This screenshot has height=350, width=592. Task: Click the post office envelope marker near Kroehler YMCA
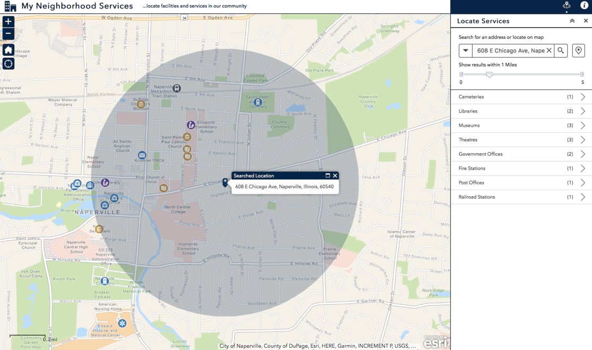tap(142, 155)
